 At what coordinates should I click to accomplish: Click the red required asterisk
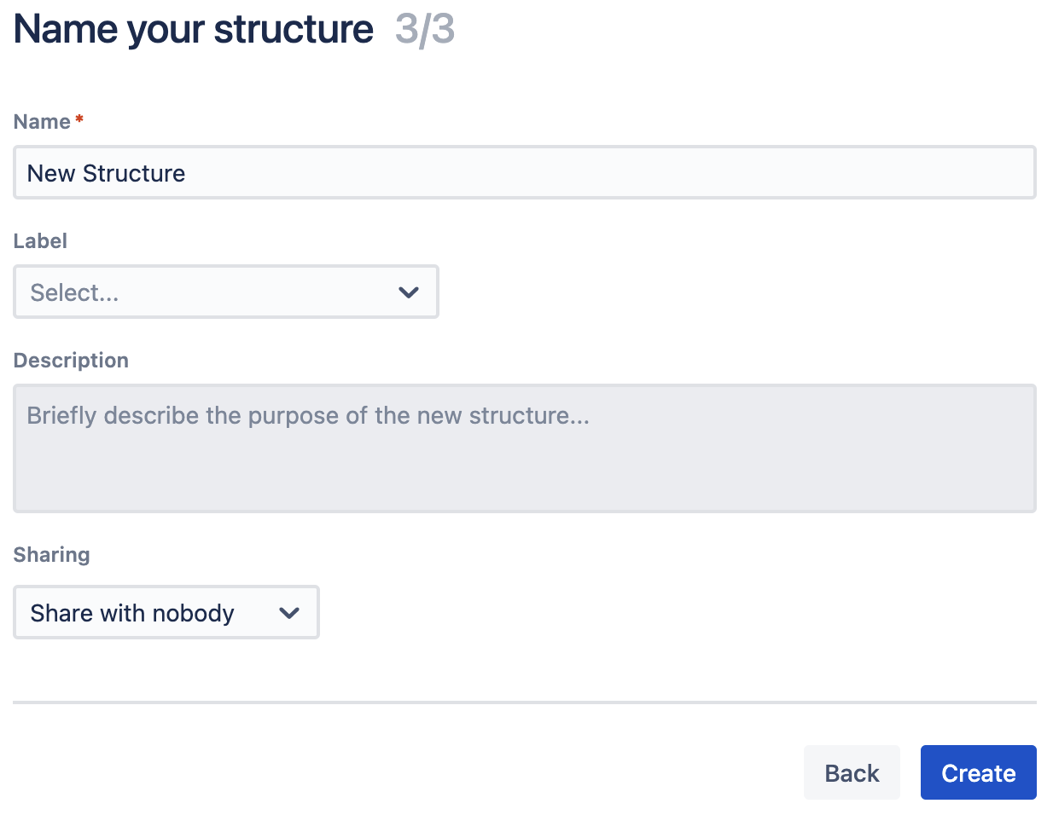(79, 119)
